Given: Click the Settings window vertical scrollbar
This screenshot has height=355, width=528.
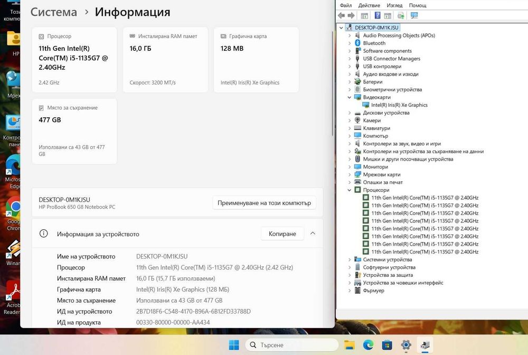Looking at the screenshot, I should point(333,83).
